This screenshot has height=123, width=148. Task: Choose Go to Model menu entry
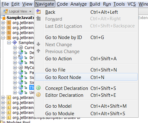(x=86, y=106)
